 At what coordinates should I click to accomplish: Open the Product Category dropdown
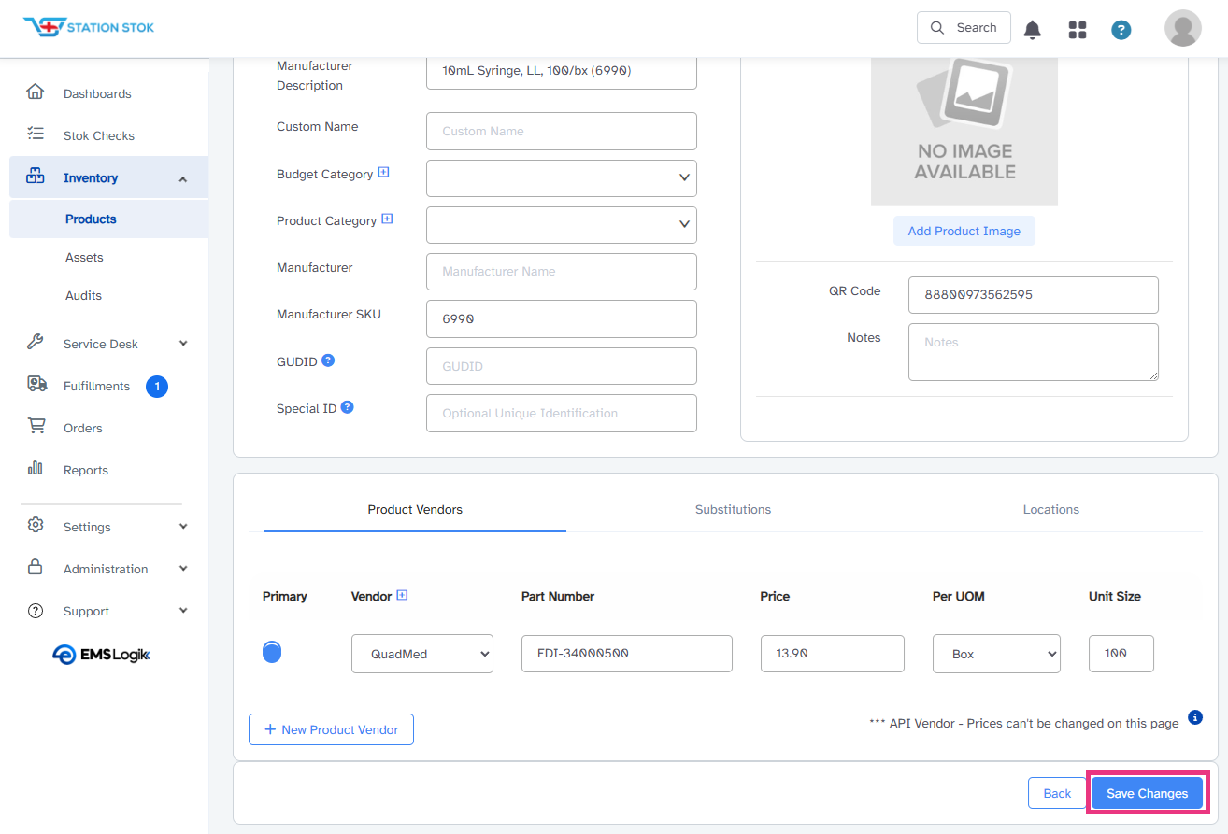[x=562, y=224]
